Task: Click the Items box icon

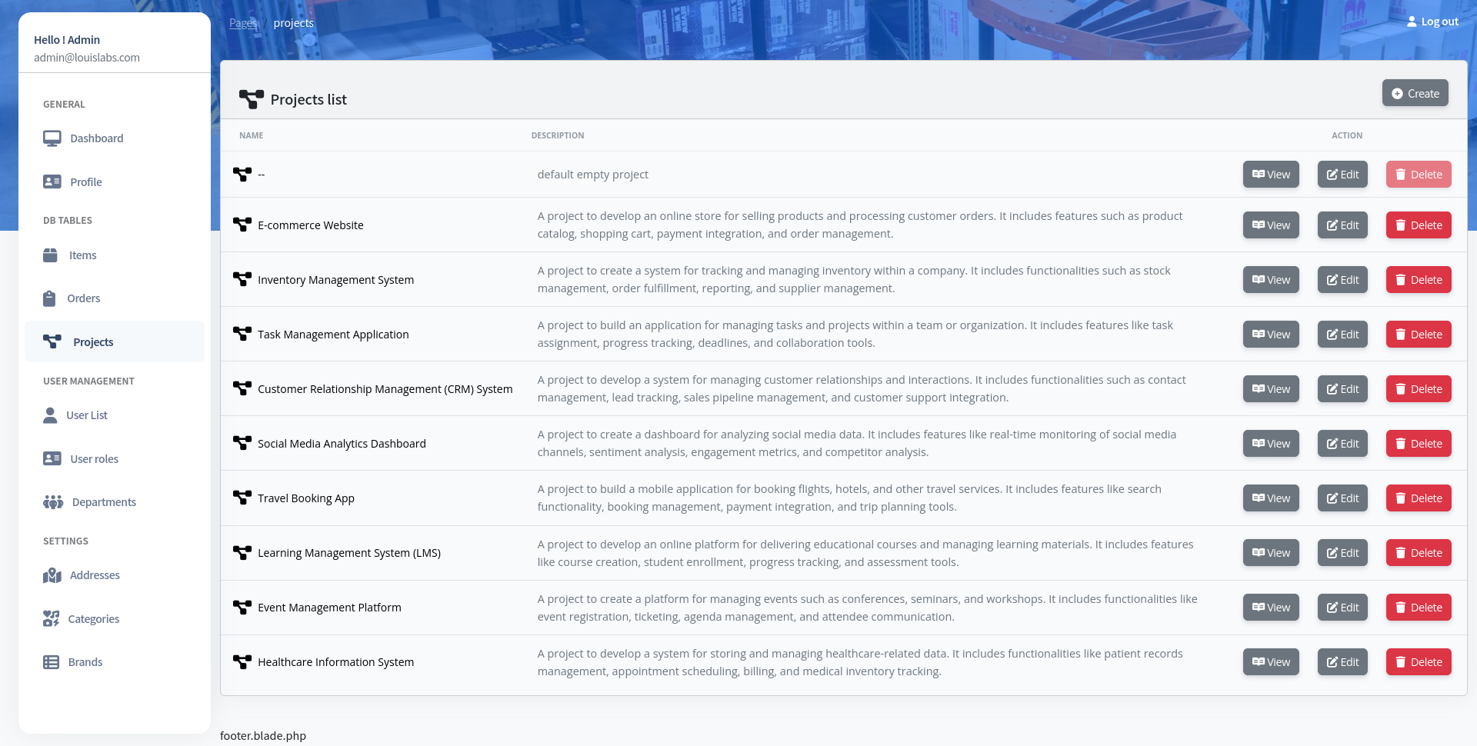Action: 51,255
